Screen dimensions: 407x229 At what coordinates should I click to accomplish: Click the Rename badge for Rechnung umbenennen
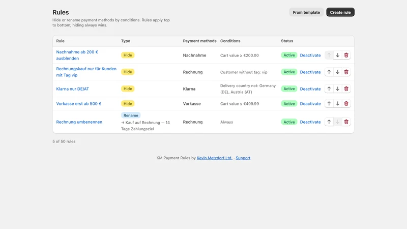point(131,116)
